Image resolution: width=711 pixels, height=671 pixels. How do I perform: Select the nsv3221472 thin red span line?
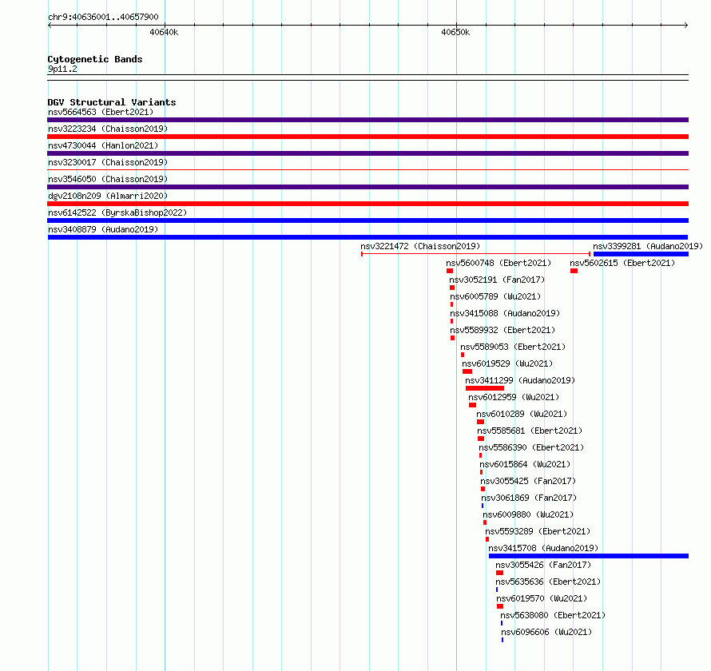pyautogui.click(x=475, y=254)
